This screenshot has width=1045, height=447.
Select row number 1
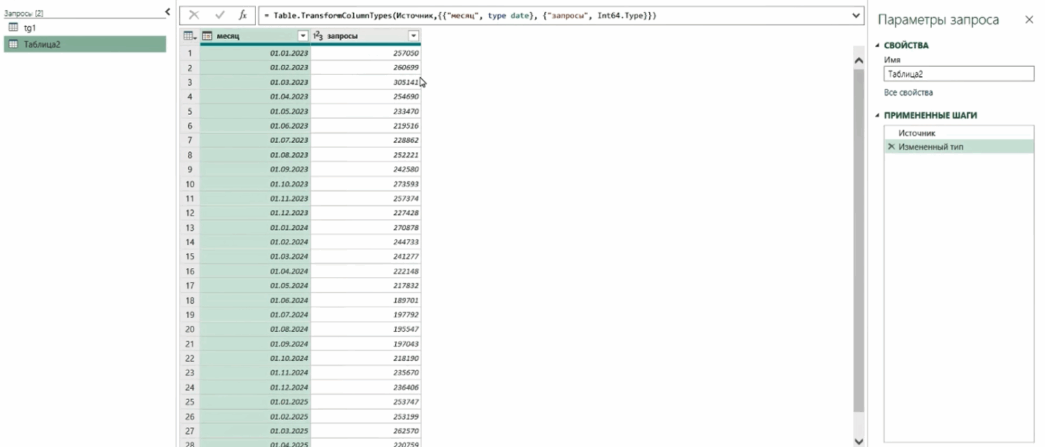point(190,53)
